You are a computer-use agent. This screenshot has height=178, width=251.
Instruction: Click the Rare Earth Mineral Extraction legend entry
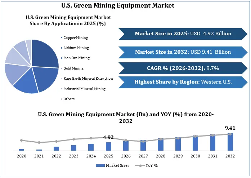coord(86,78)
